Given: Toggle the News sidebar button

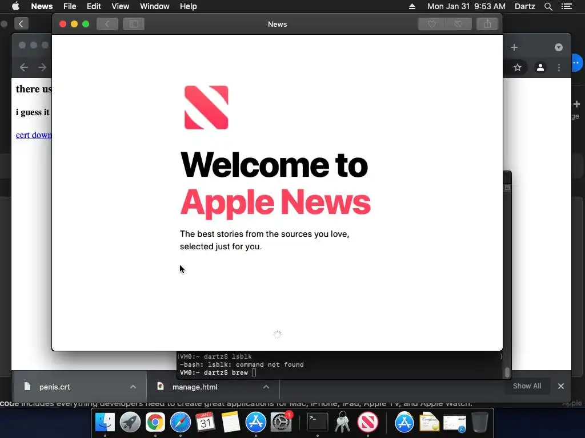Looking at the screenshot, I should click(134, 24).
